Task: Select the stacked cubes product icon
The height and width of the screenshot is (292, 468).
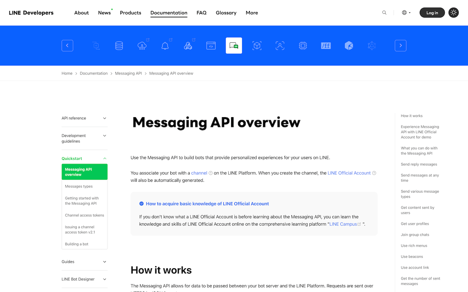Action: click(188, 46)
